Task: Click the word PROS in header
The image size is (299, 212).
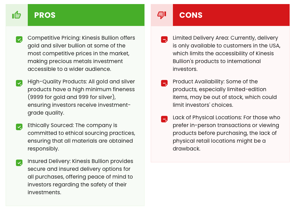Action: [45, 15]
